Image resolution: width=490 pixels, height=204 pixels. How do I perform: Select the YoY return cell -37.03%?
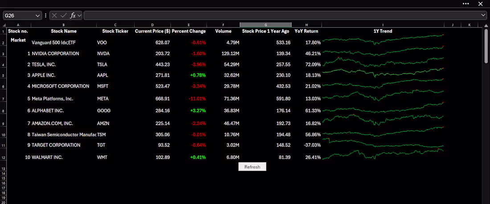coord(312,145)
